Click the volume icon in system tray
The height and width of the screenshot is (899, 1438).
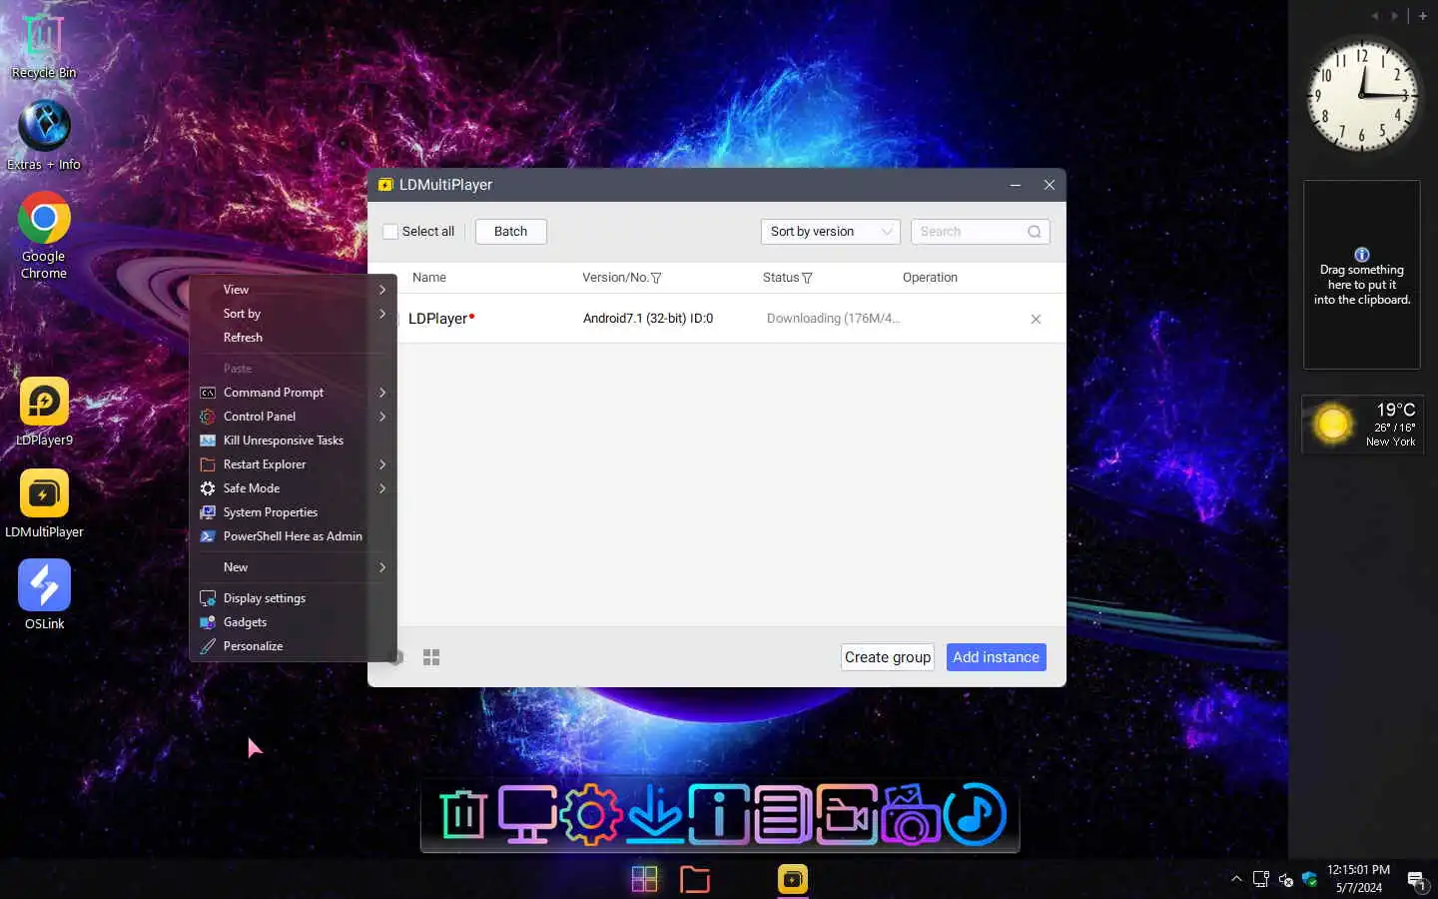[1285, 879]
